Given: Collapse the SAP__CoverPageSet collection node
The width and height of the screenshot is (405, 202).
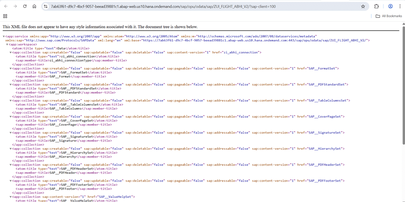Looking at the screenshot, I should [x=11, y=117].
